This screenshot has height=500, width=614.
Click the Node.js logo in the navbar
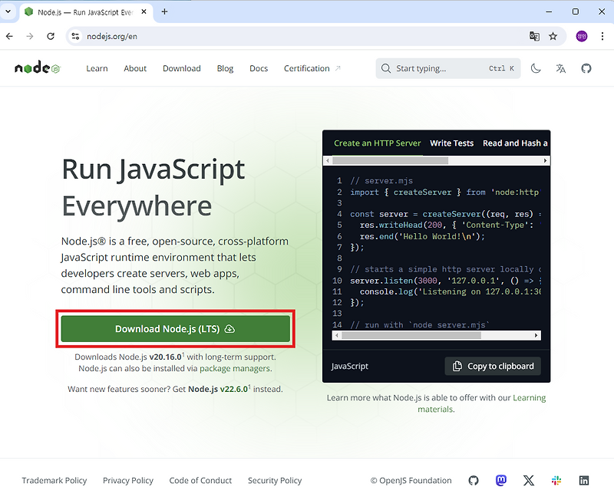coord(35,67)
